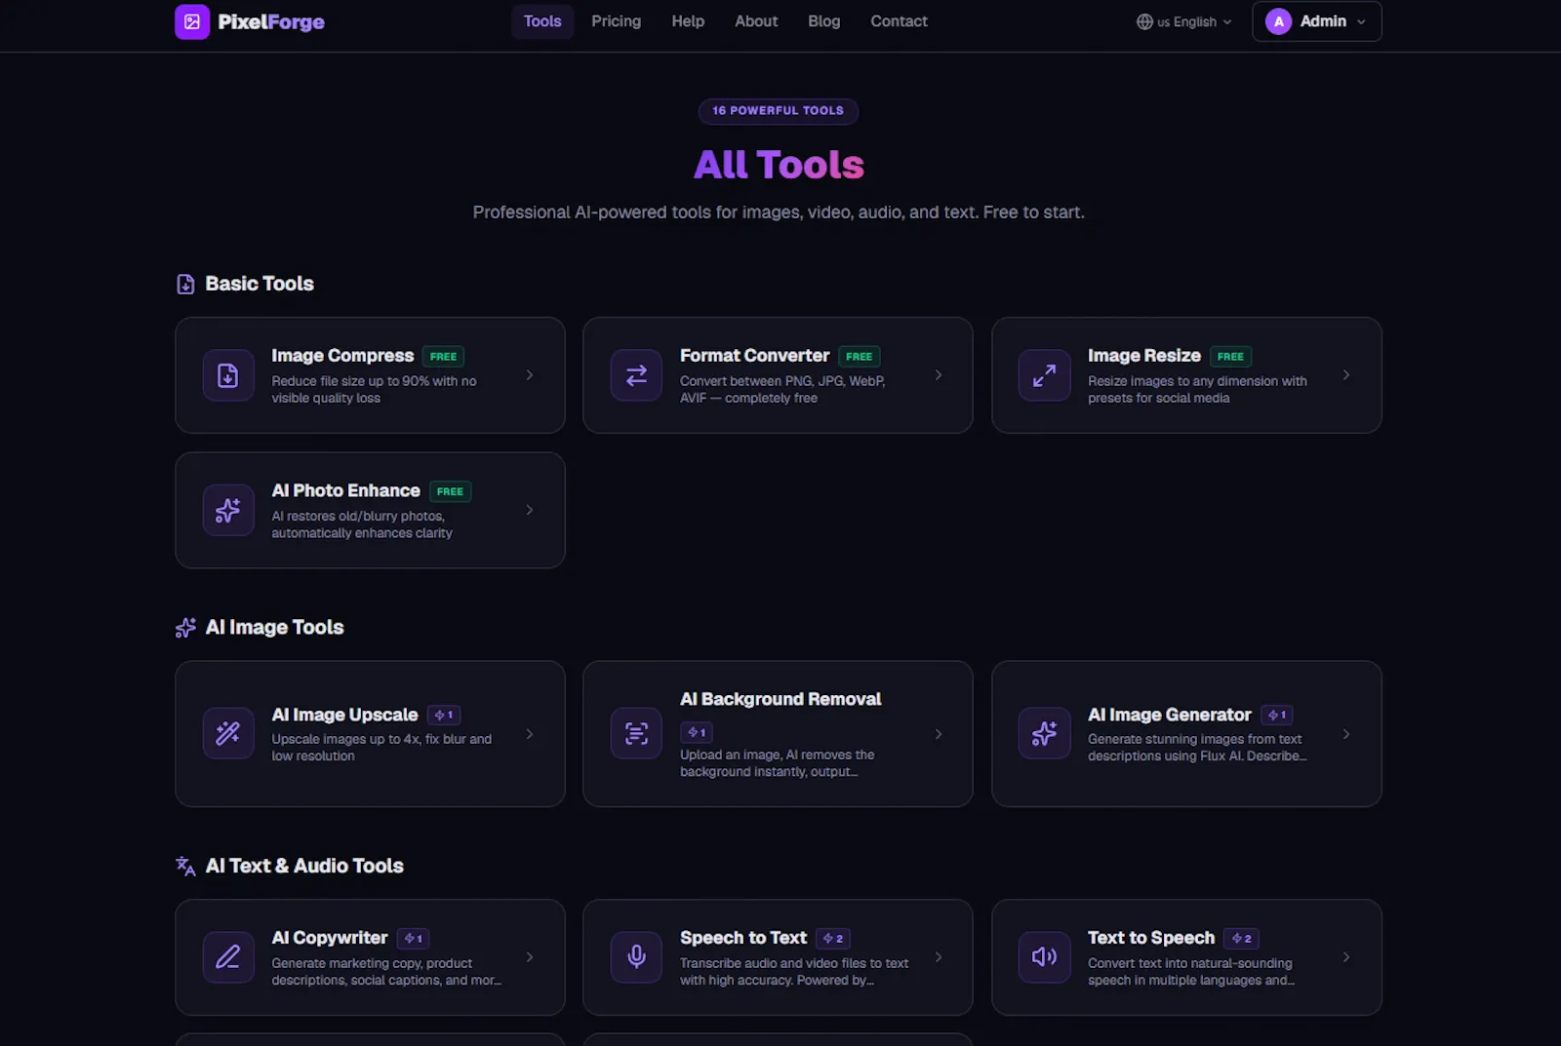The image size is (1561, 1046).
Task: Click the AI Image Generator chevron arrow
Action: (1346, 734)
